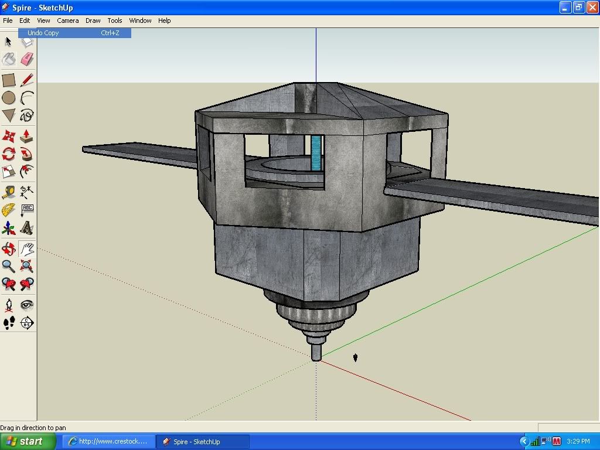
Task: Select the hand Pan tool
Action: click(27, 248)
